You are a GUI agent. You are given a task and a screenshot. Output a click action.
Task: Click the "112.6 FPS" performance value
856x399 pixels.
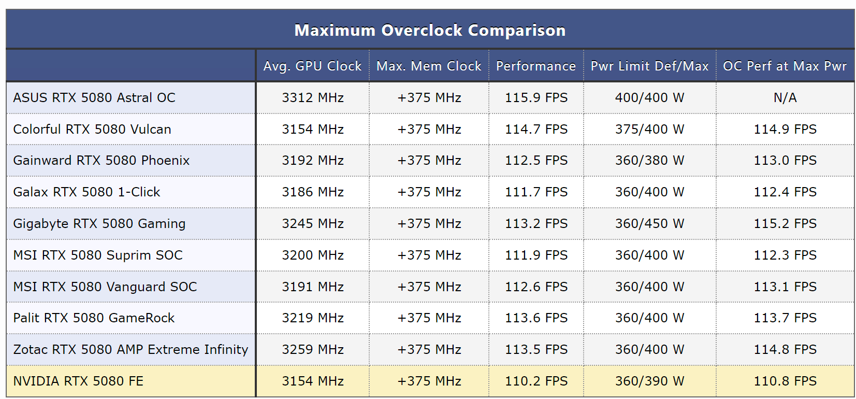[536, 287]
